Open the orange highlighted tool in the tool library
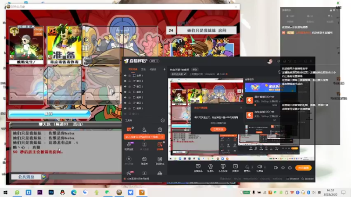This screenshot has height=197, width=351. 160,146
